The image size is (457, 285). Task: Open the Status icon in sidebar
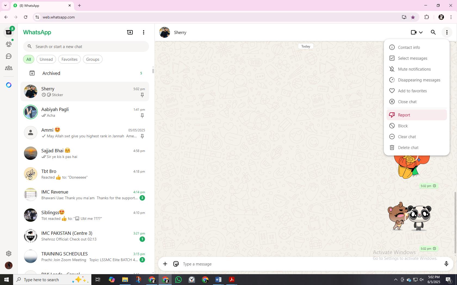pos(9,44)
